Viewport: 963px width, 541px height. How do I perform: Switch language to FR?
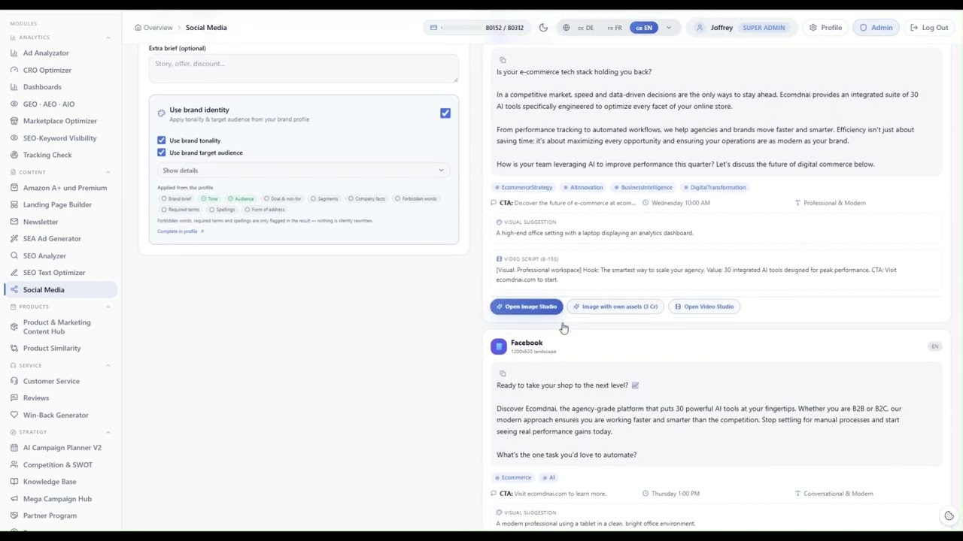[x=615, y=28]
